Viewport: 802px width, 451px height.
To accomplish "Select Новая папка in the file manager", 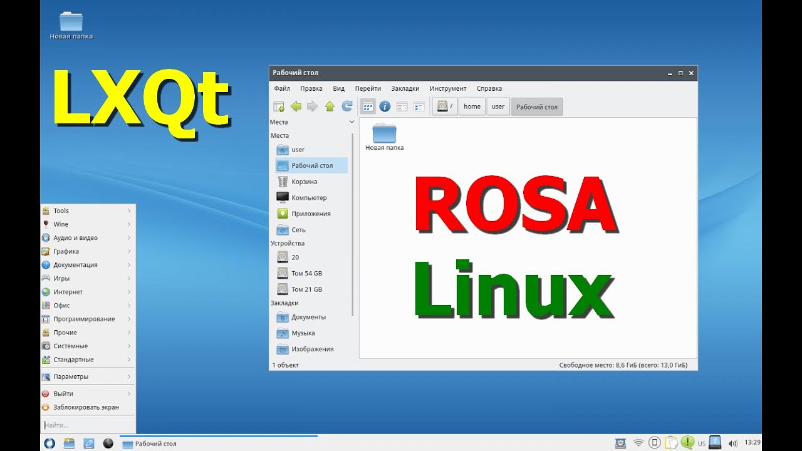I will click(x=384, y=137).
